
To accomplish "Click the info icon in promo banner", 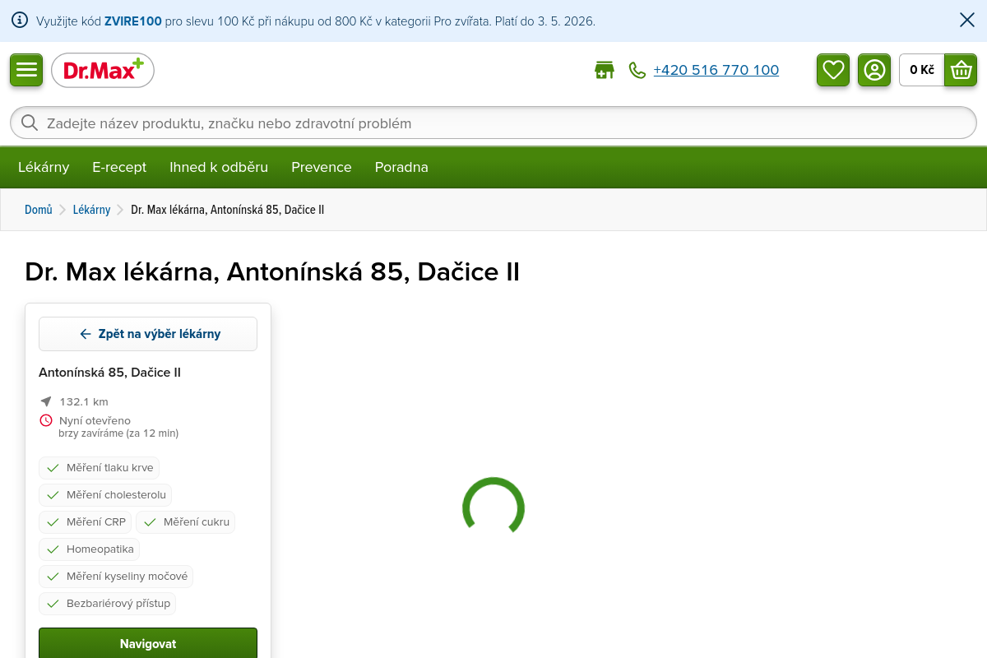I will pyautogui.click(x=20, y=21).
